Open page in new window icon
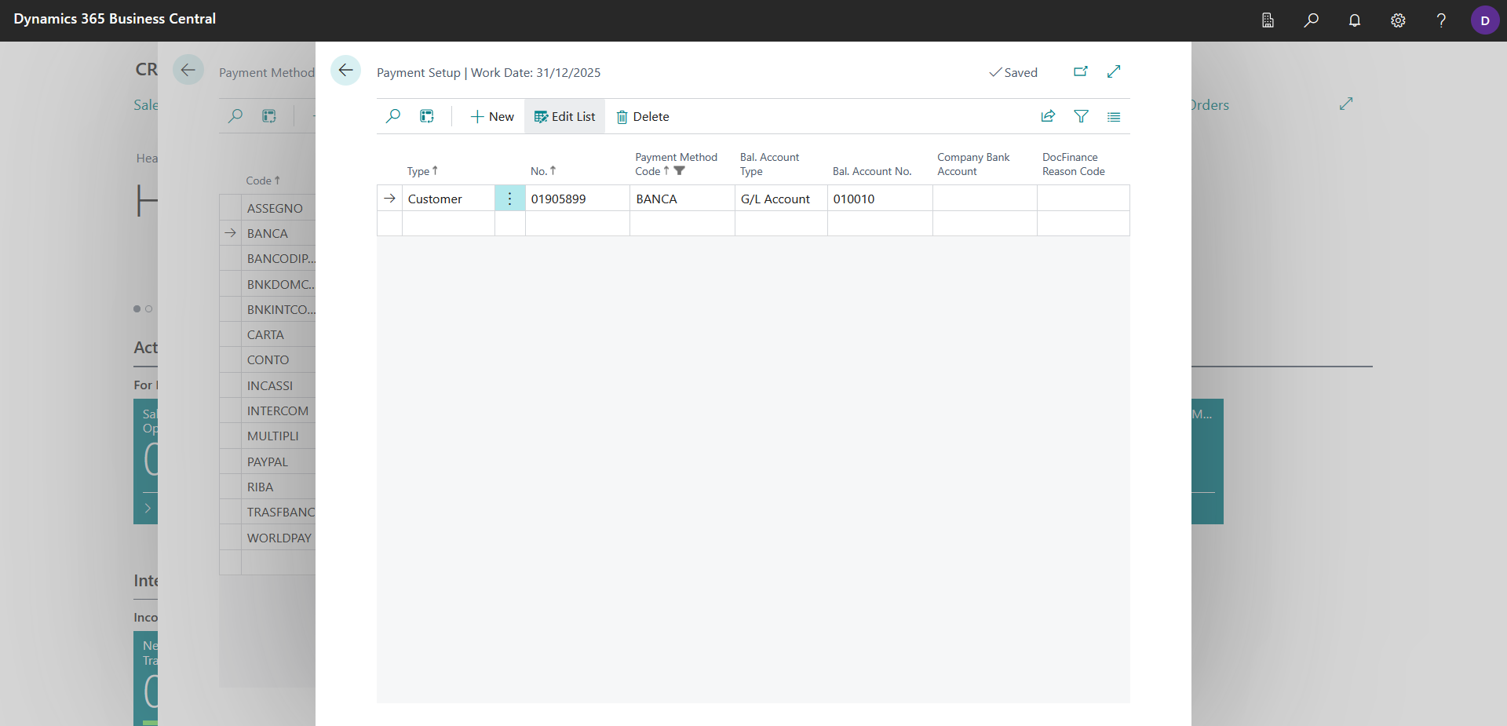 (x=1081, y=71)
